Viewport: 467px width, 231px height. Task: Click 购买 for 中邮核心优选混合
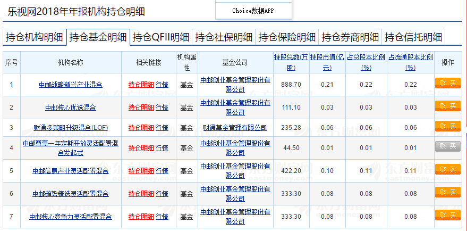point(448,106)
